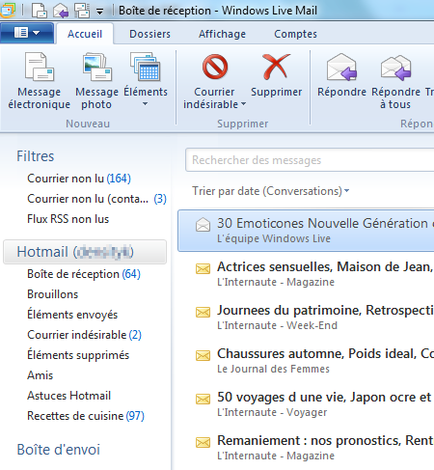This screenshot has height=470, width=434.
Task: Click the send/receive icon in quick access toolbar
Action: [x=82, y=11]
